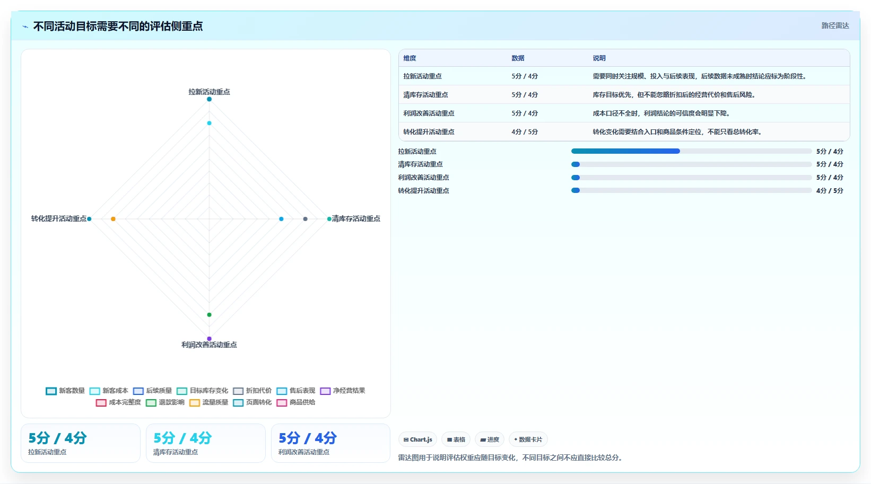Hide the 折扣代价 legend series
The height and width of the screenshot is (484, 871).
click(252, 391)
